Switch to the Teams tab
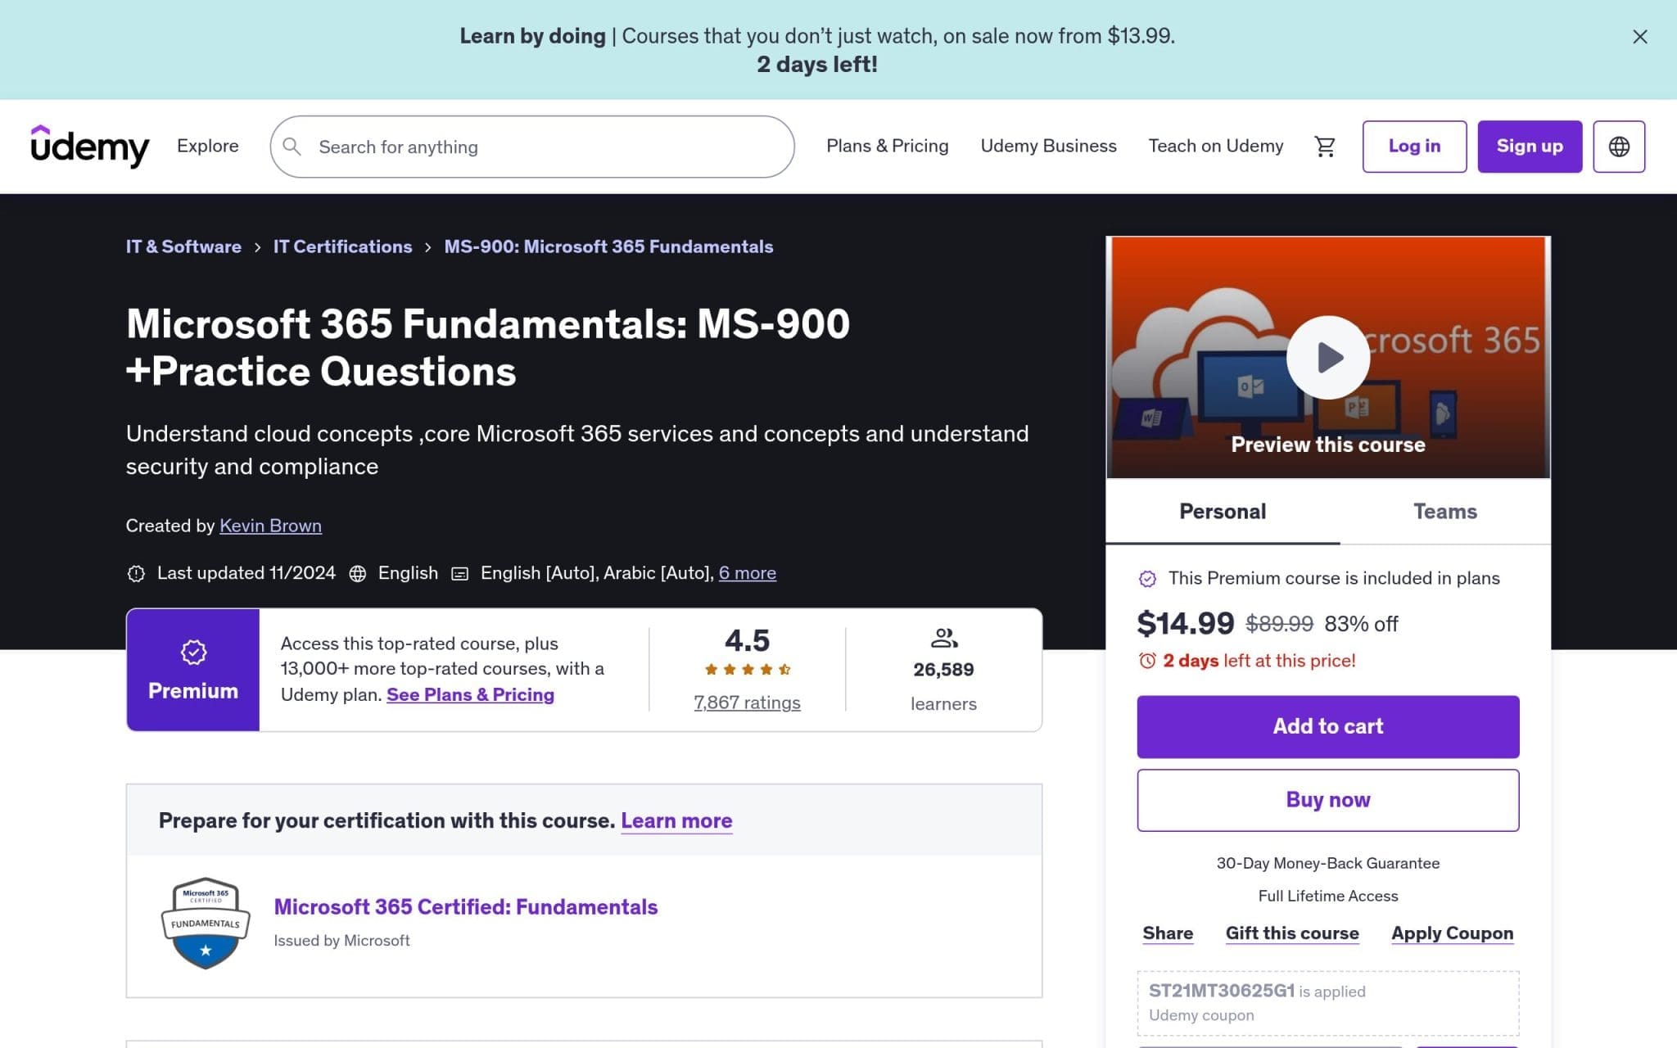The image size is (1677, 1048). coord(1445,512)
